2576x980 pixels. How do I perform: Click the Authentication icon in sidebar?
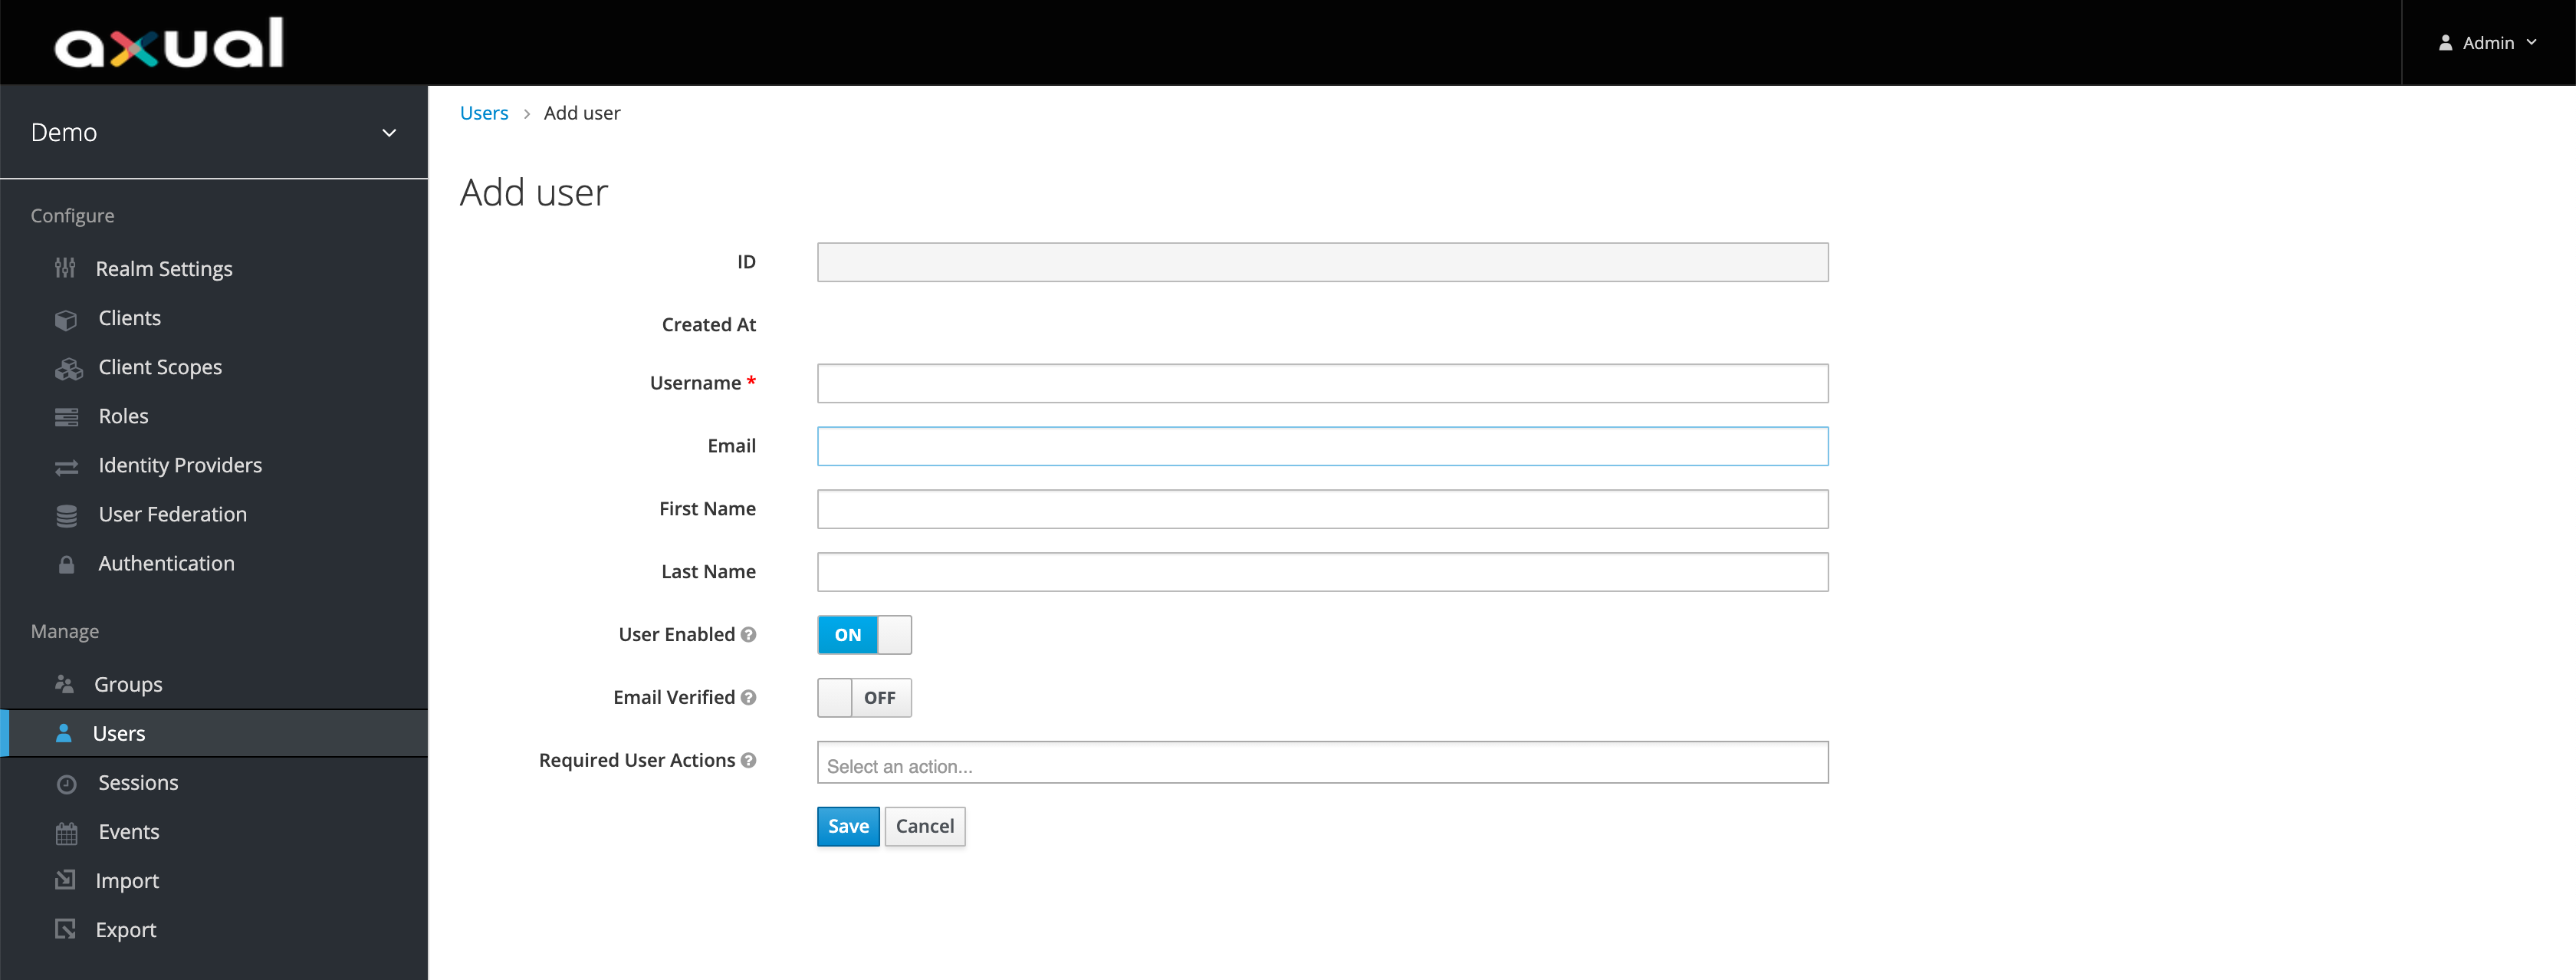click(x=61, y=564)
